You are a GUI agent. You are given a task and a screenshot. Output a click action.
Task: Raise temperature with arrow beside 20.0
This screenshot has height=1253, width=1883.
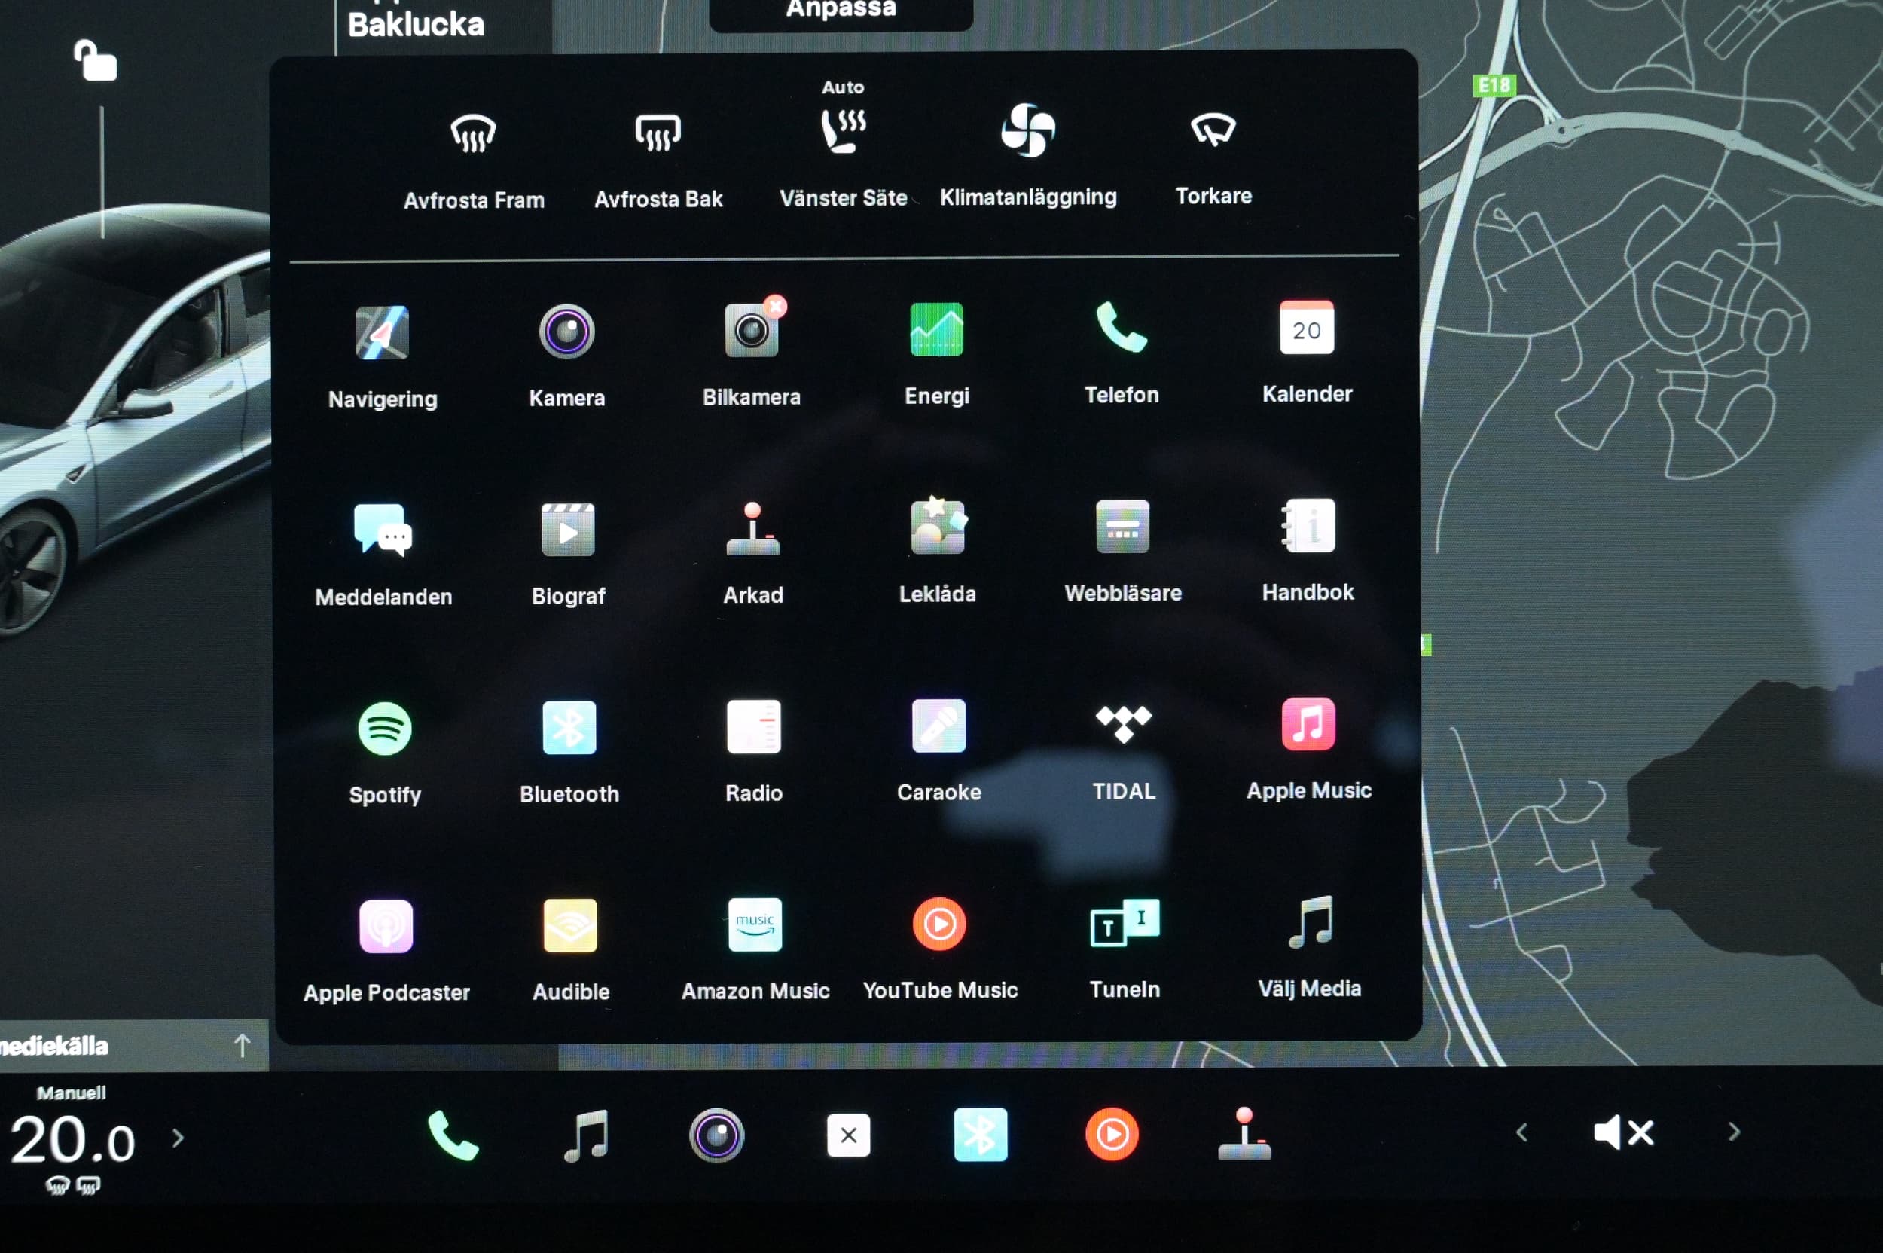(x=179, y=1138)
